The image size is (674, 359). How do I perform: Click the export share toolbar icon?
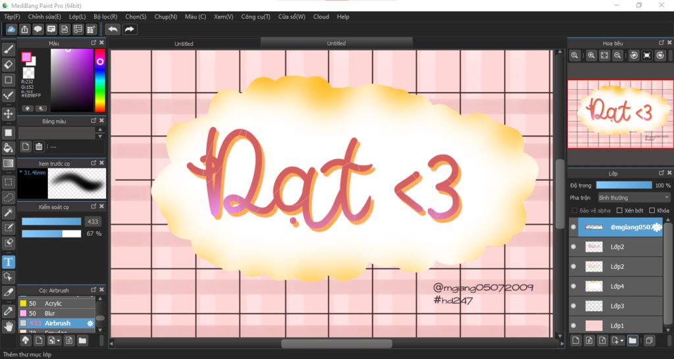[x=25, y=29]
